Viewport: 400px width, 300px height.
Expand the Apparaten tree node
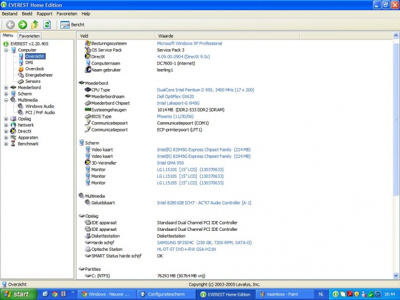6,138
